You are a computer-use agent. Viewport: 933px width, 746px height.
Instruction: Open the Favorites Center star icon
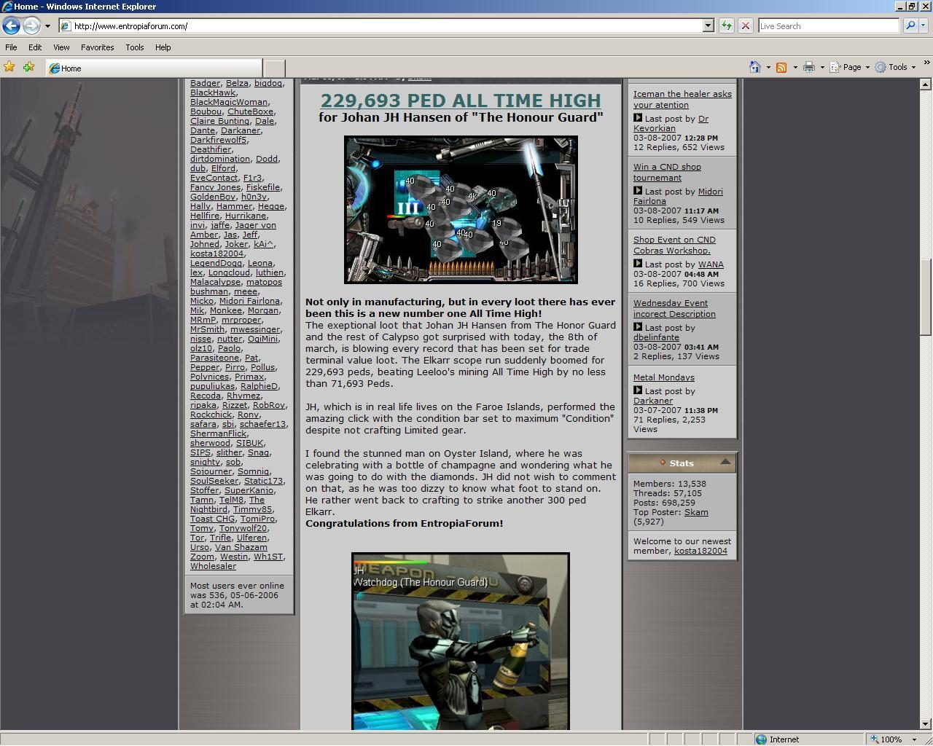(x=9, y=66)
